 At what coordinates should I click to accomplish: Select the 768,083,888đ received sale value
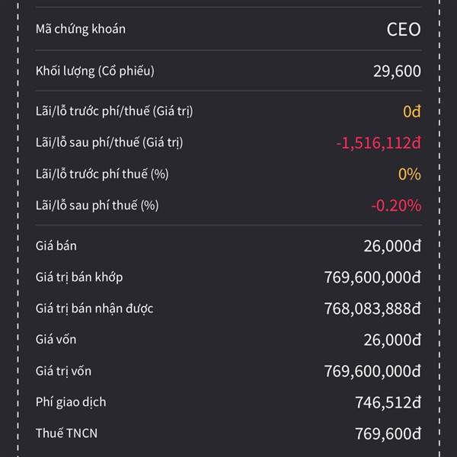pyautogui.click(x=372, y=308)
